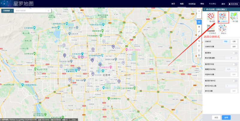Open the 地图 nav tab
The image size is (240, 121).
(x=182, y=4)
